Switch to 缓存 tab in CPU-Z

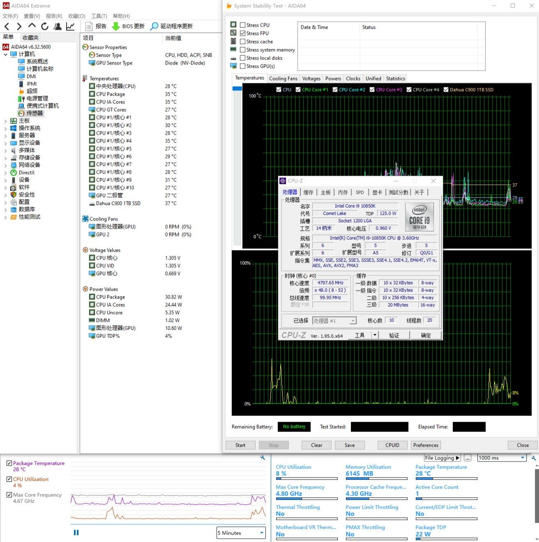[308, 192]
